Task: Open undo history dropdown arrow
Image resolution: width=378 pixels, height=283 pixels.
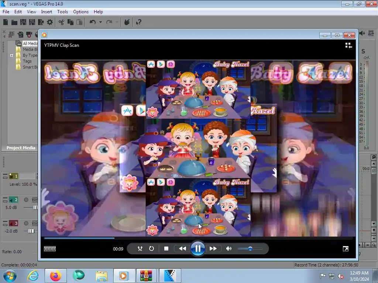Action: coord(100,22)
